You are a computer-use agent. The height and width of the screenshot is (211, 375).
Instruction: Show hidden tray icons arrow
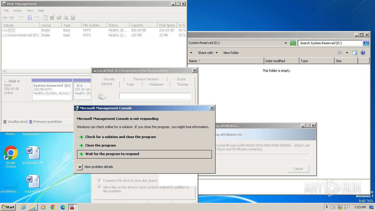click(327, 207)
